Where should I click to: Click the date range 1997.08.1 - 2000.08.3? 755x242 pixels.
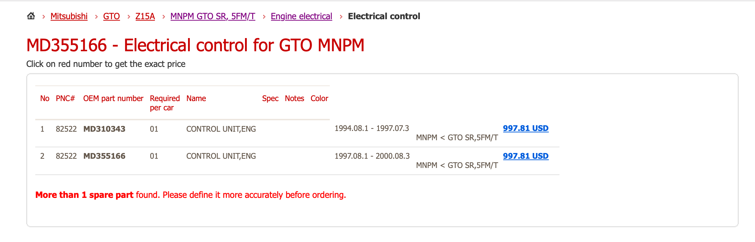tap(372, 156)
